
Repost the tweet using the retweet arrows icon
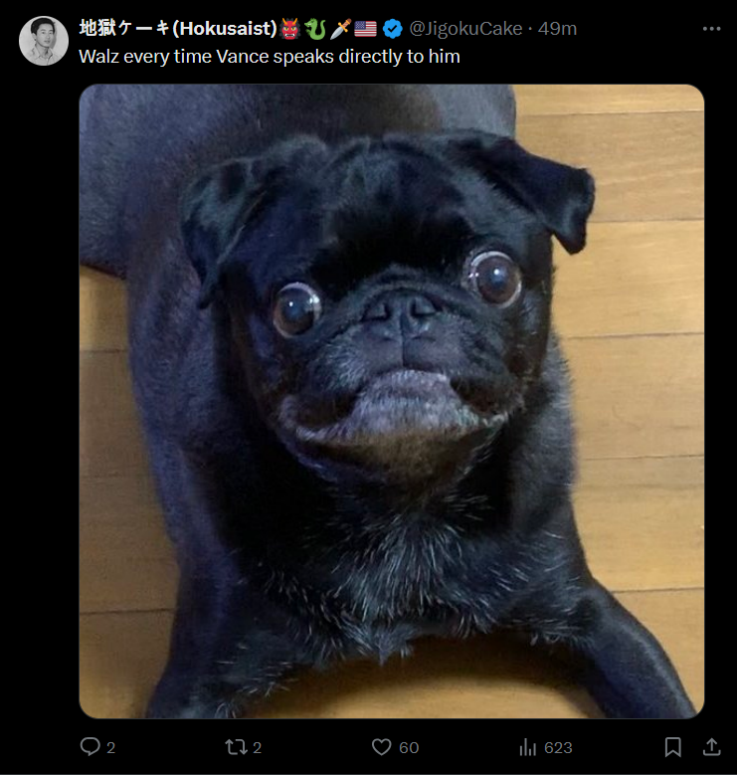tap(236, 746)
